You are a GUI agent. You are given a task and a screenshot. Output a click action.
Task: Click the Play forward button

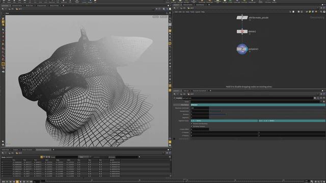20,181
